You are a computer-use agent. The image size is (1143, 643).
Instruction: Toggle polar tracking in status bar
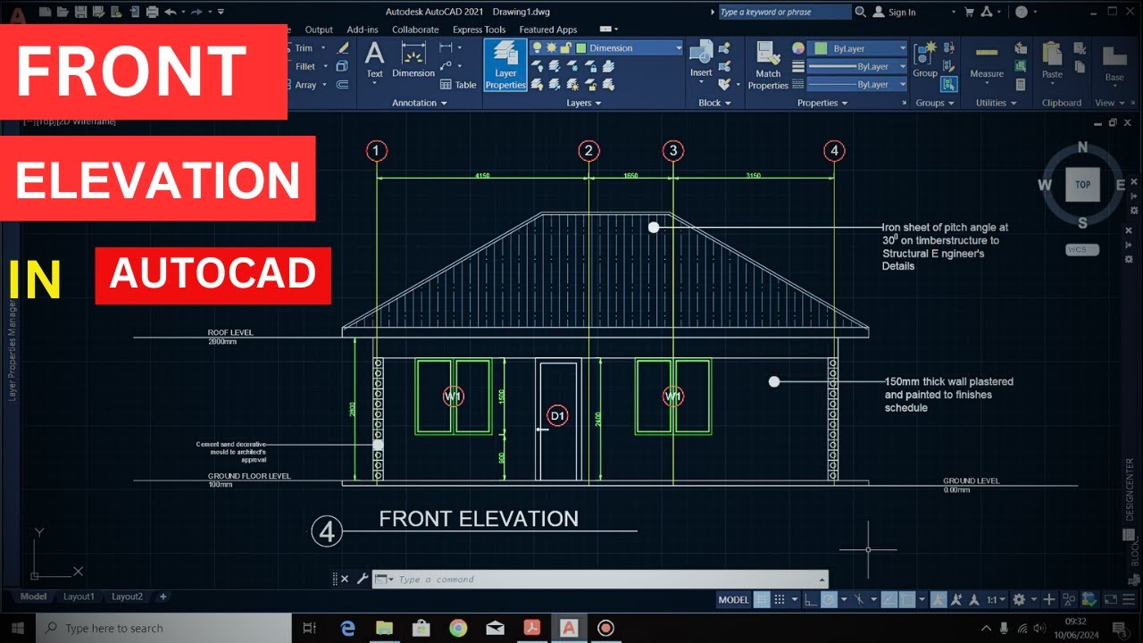[x=830, y=600]
